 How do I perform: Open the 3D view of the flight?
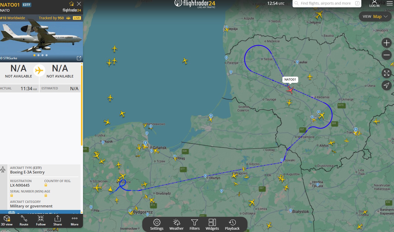coord(7,221)
